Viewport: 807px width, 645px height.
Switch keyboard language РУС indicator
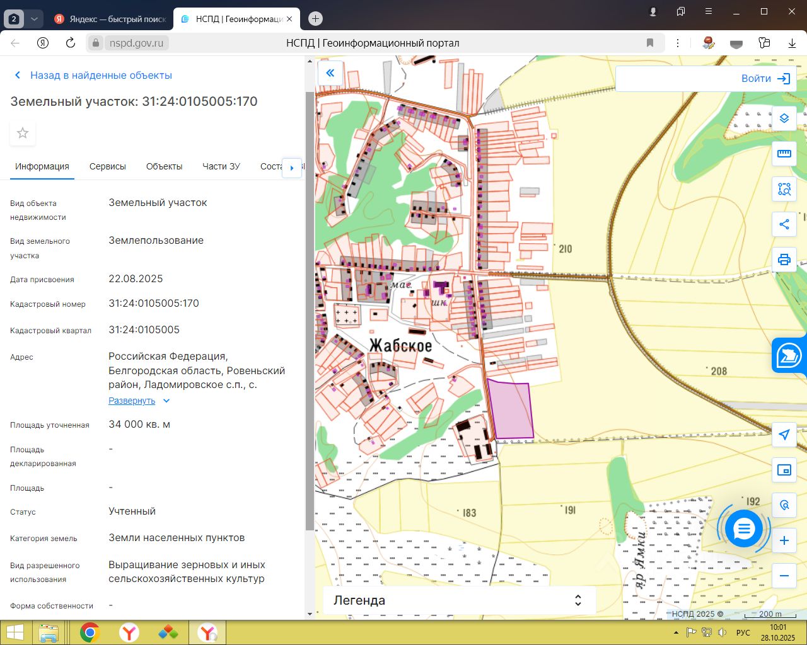point(743,632)
